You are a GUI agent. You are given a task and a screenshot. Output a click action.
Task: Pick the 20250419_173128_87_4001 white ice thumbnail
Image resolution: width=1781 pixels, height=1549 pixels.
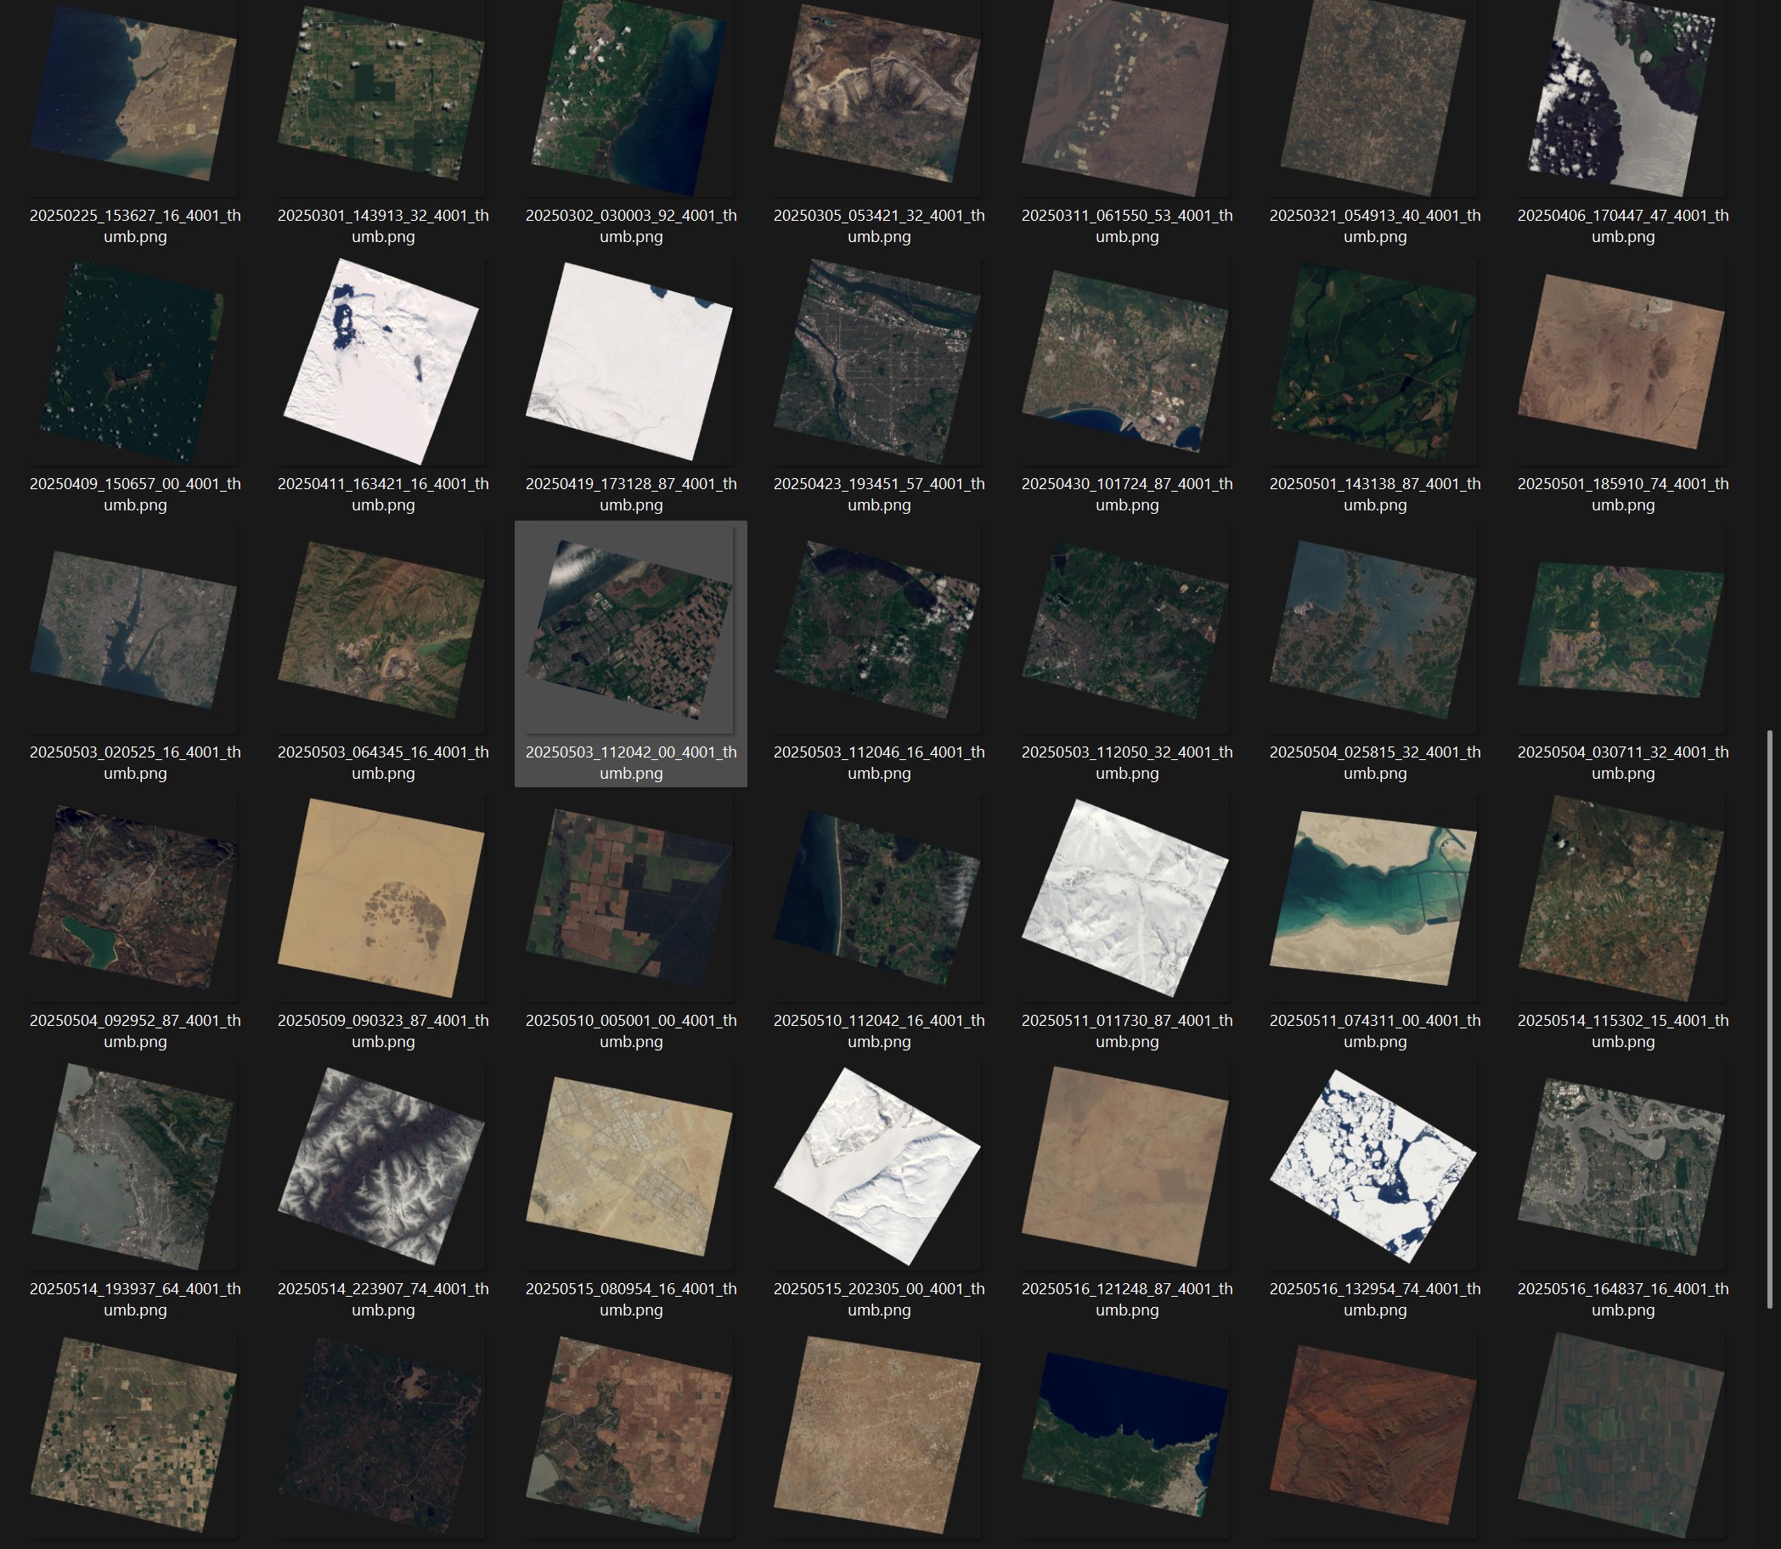(629, 361)
